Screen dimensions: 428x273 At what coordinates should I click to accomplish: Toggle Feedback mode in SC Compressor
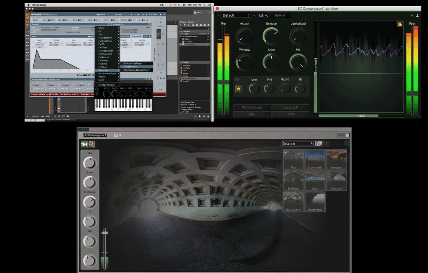pos(290,107)
